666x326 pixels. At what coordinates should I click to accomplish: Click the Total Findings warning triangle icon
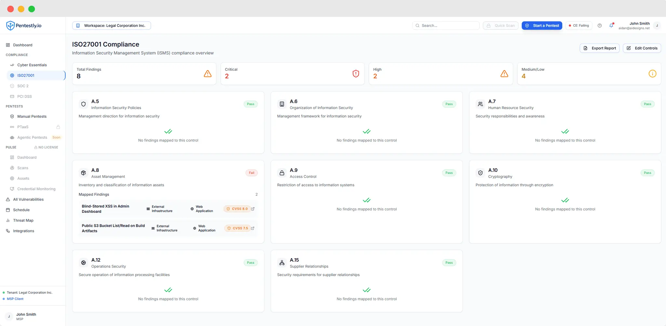(x=208, y=74)
